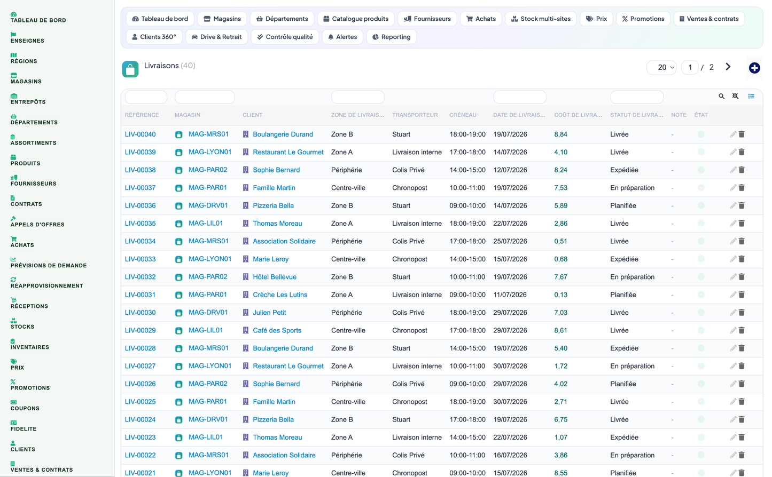
Task: Click client building icon for Pizzeria Bella LIV-00036
Action: 246,205
